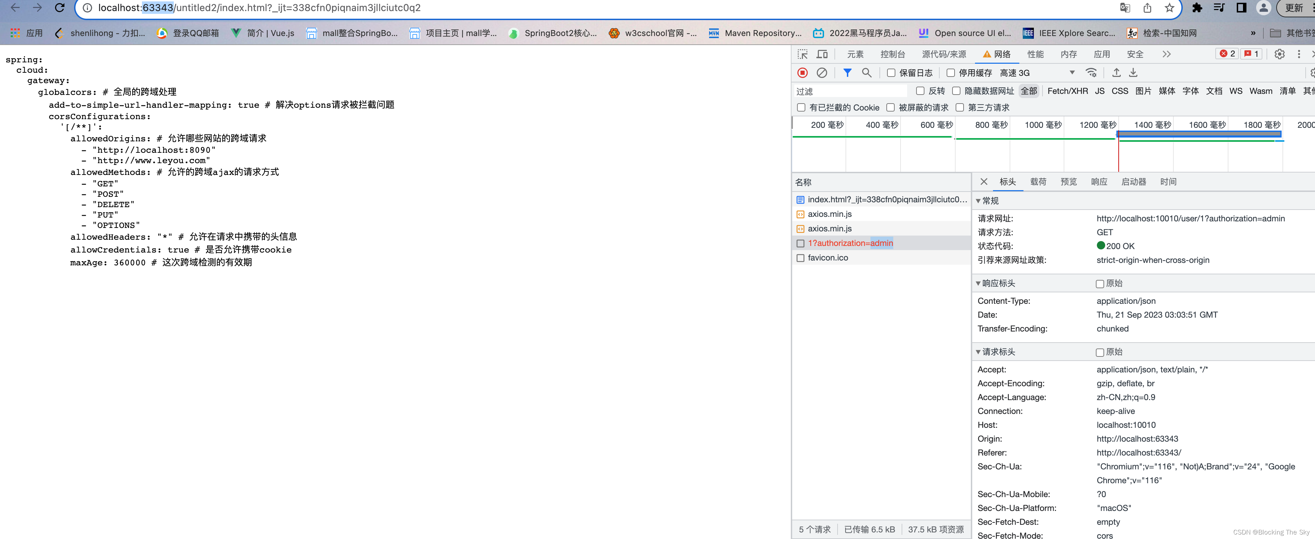
Task: Filter requests by CSS type
Action: [x=1120, y=91]
